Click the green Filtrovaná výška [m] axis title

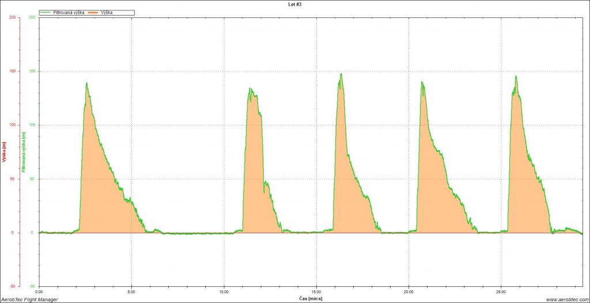[x=24, y=151]
